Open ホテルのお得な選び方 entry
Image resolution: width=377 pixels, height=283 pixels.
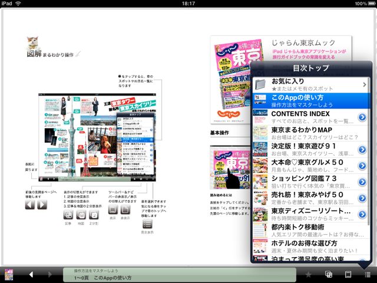[x=310, y=246]
